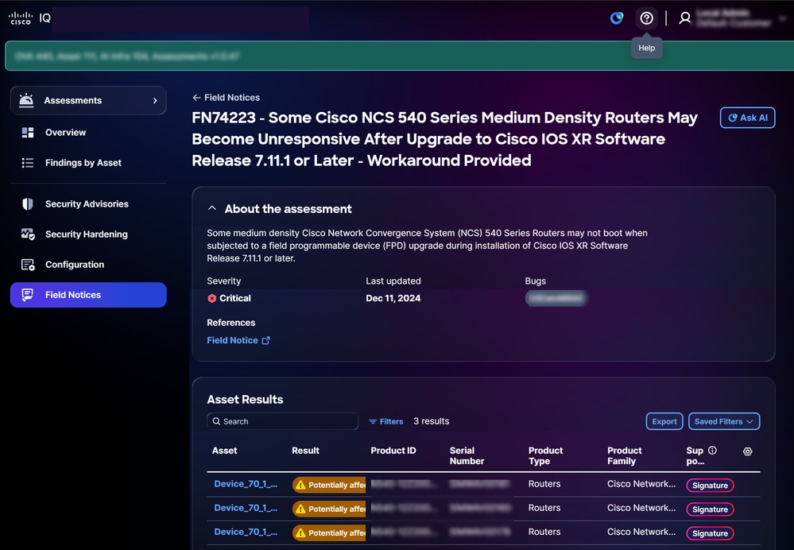Click the green notification banner

click(x=400, y=56)
